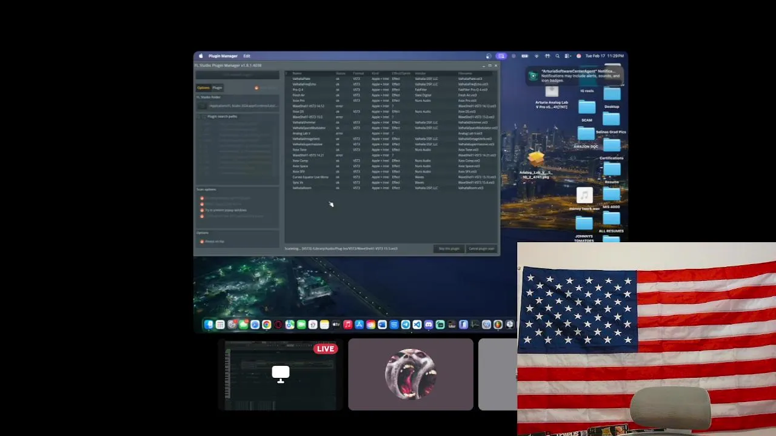Open Telegram from the Dock
Image resolution: width=776 pixels, height=436 pixels.
click(406, 325)
